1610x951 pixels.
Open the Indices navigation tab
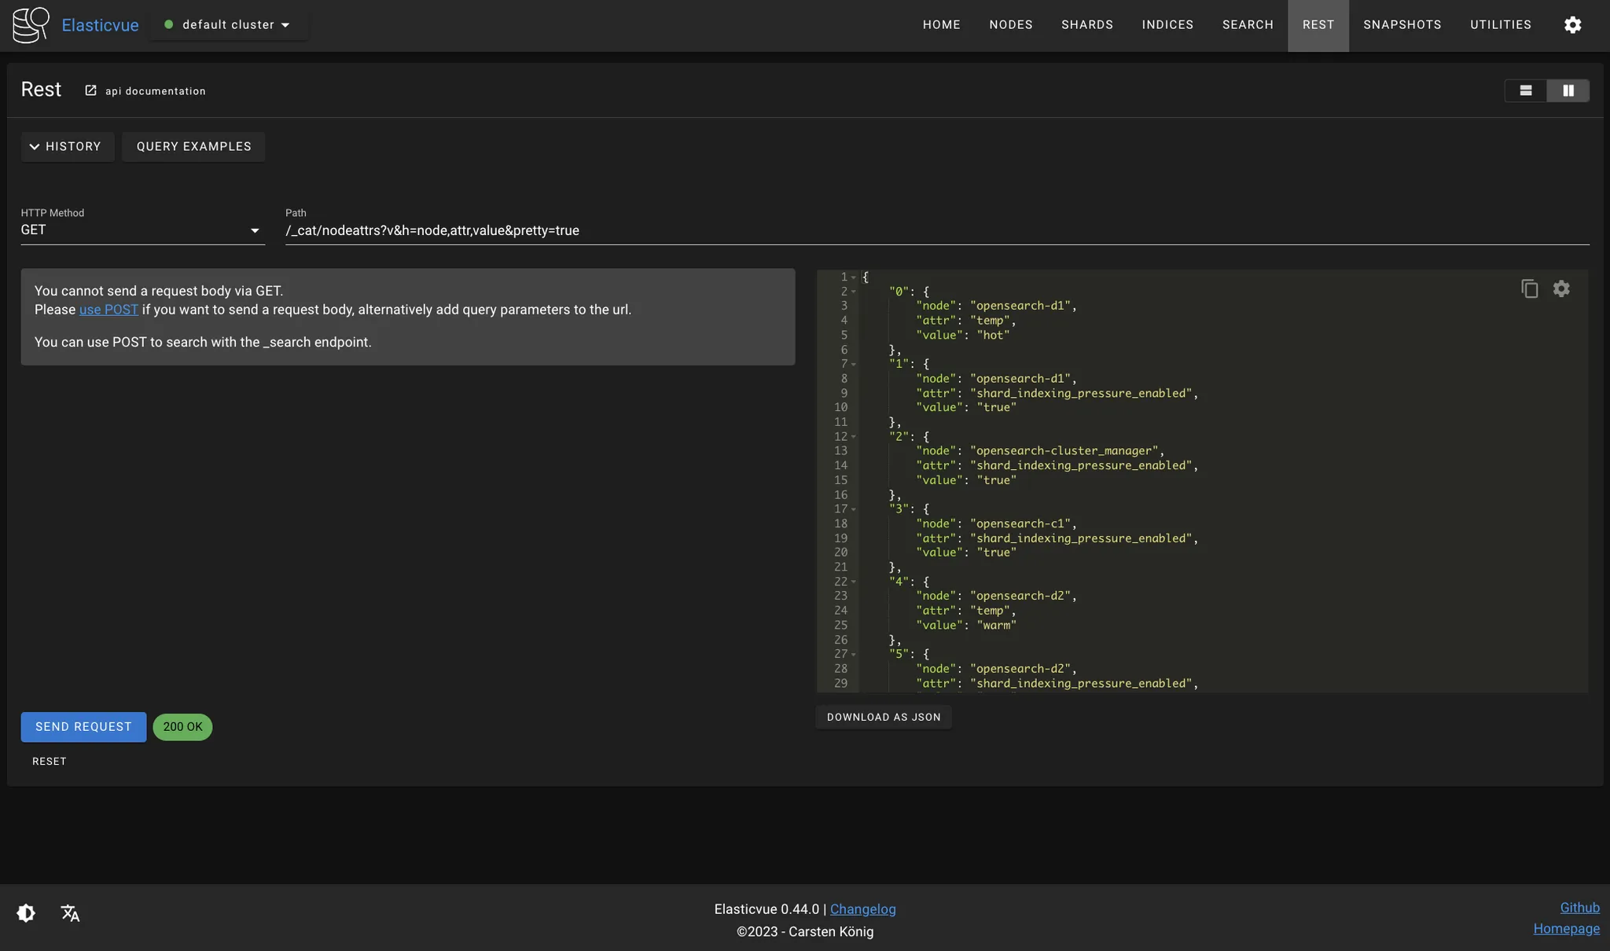[1167, 25]
